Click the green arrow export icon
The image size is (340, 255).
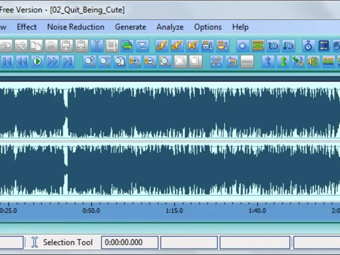pyautogui.click(x=127, y=46)
